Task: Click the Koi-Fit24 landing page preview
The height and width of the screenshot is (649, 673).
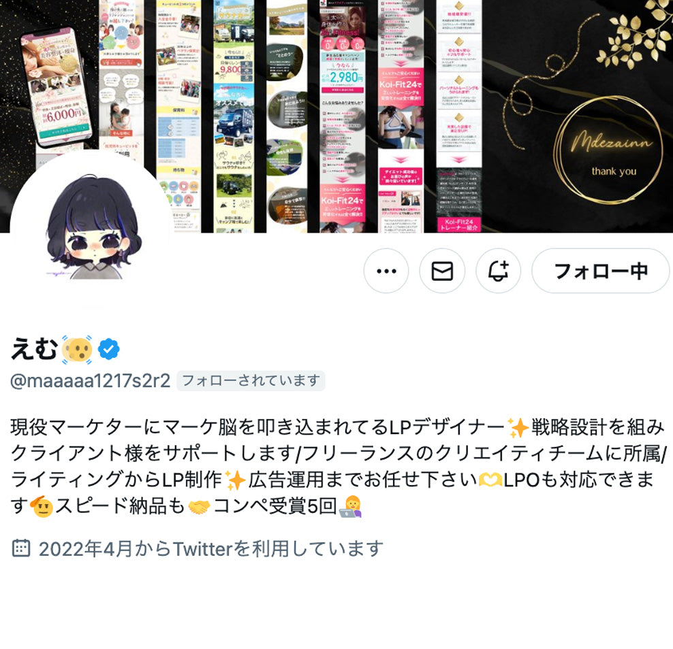Action: (x=401, y=116)
